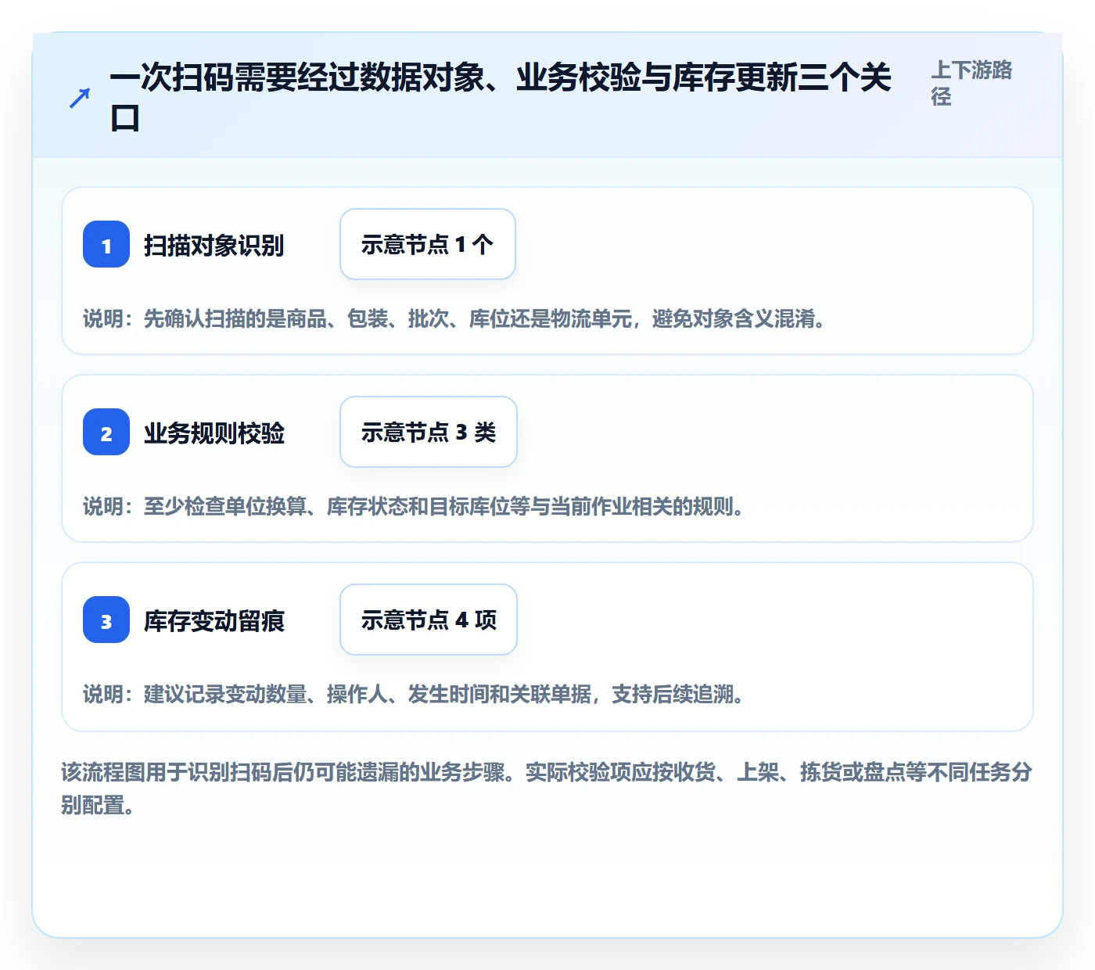The height and width of the screenshot is (970, 1095).
Task: Select the 示意节点 1 个 chip
Action: click(428, 244)
